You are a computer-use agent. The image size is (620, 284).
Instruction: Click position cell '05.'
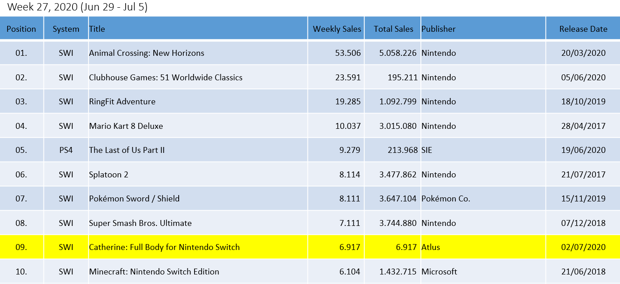(21, 150)
